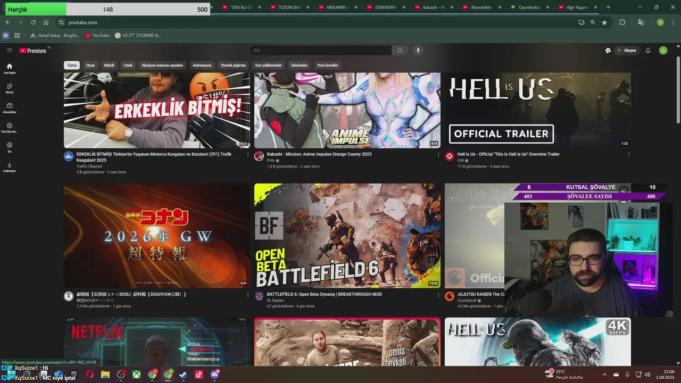Select the Tümü filter chip

[72, 65]
